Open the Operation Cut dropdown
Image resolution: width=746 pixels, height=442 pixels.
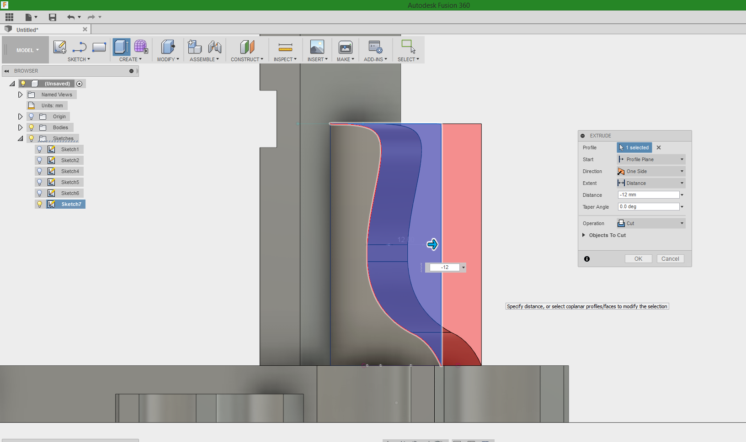tap(651, 223)
